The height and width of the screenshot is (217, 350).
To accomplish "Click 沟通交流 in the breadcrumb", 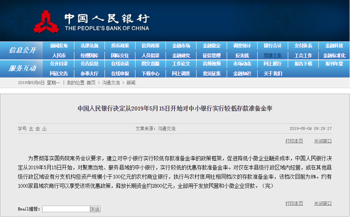I will (111, 83).
